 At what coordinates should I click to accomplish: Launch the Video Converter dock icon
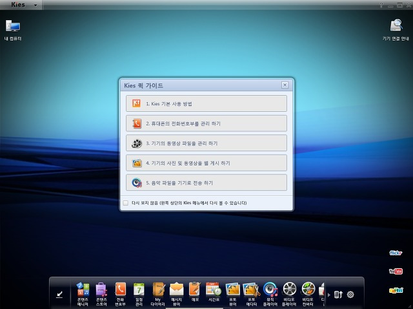tap(308, 294)
